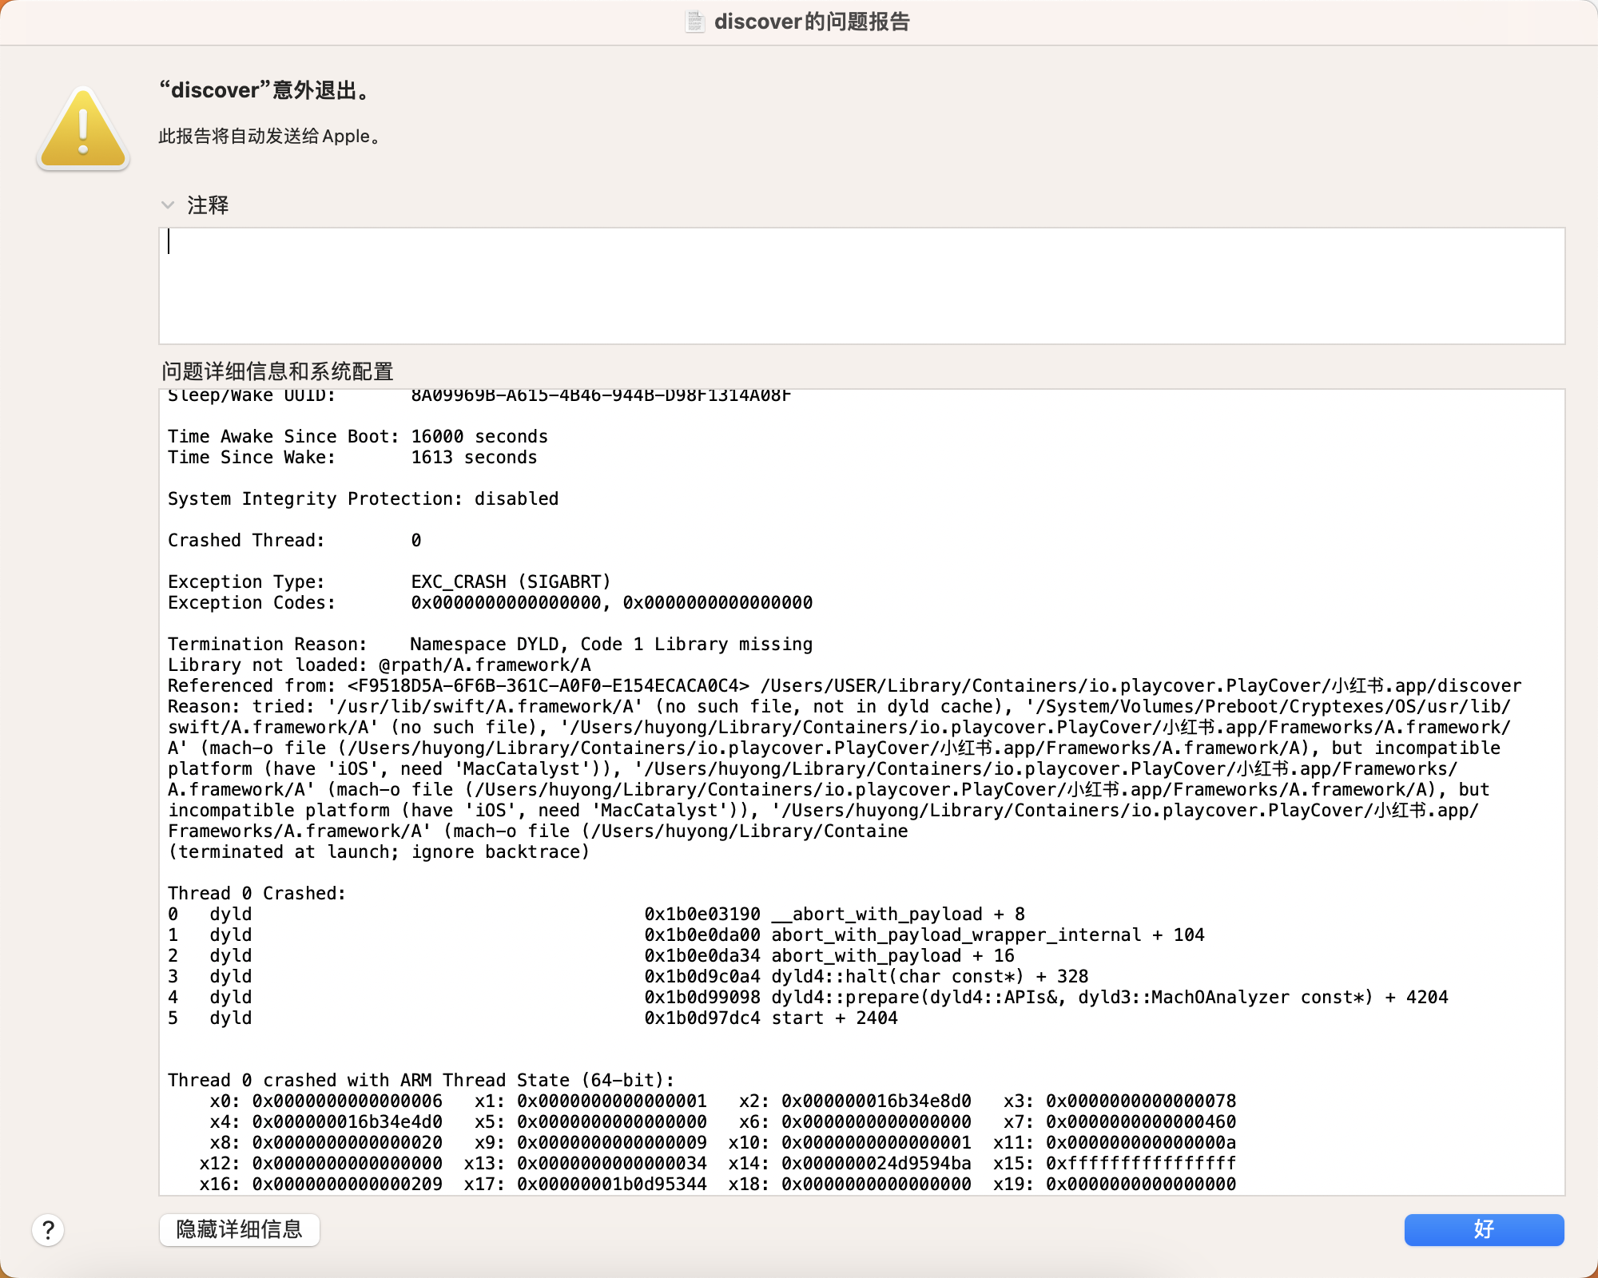Click the document icon in title bar
The image size is (1598, 1278).
(695, 22)
